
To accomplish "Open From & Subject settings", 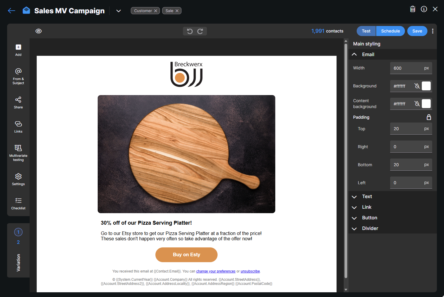I will [18, 76].
